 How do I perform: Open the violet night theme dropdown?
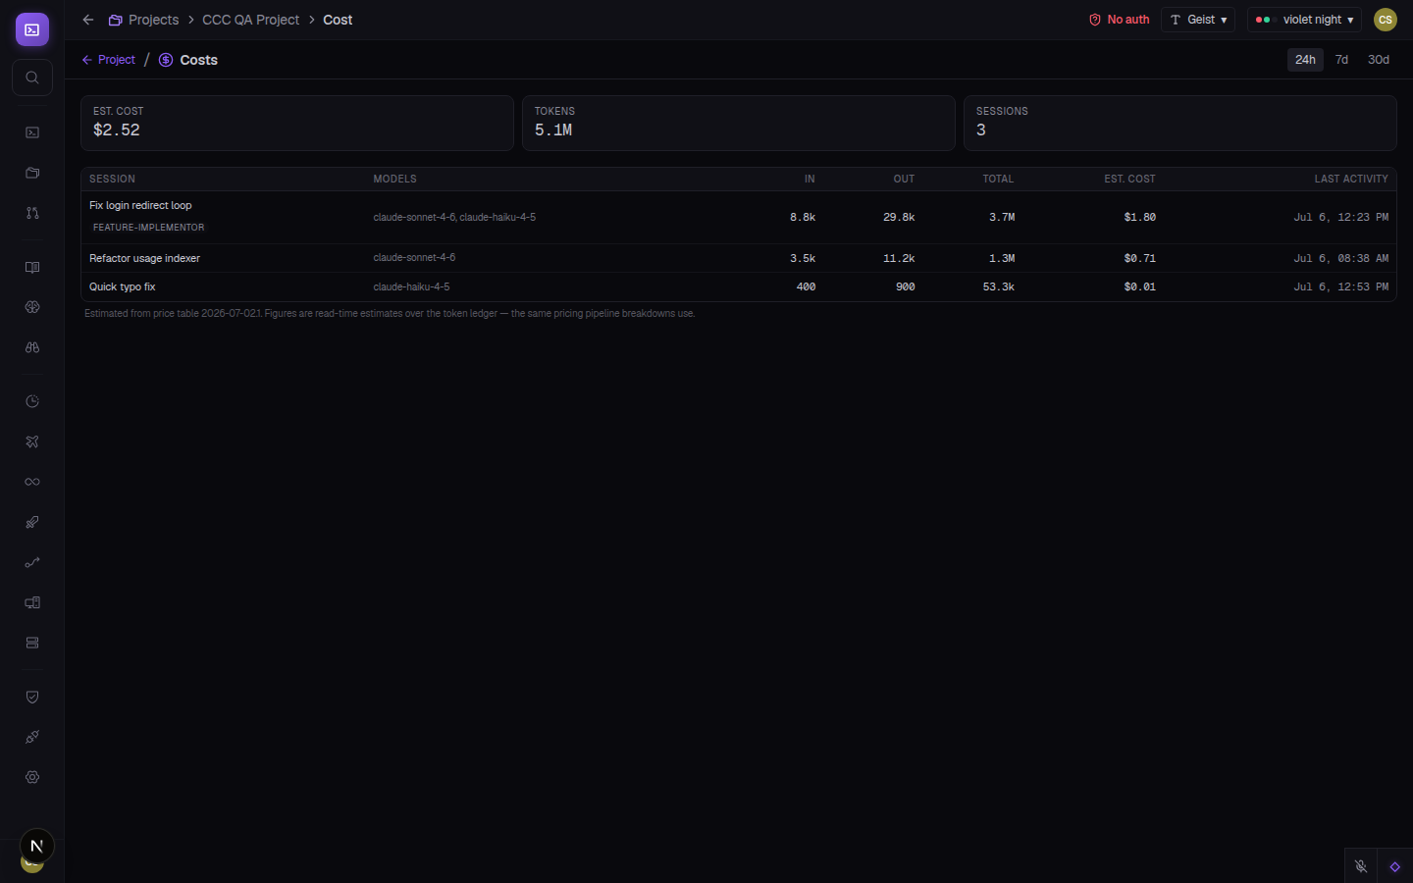(x=1304, y=20)
